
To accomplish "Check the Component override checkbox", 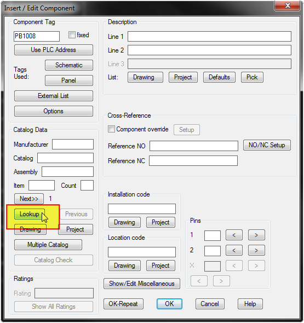I will [x=112, y=129].
